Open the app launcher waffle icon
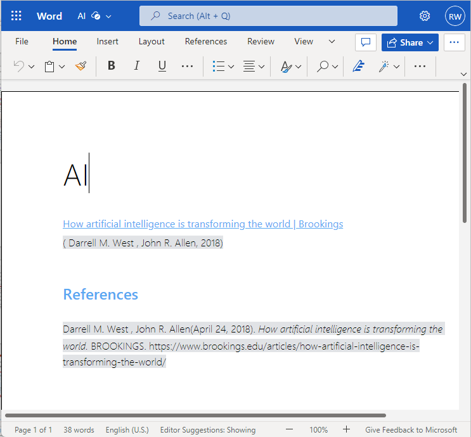This screenshot has width=471, height=437. point(16,16)
